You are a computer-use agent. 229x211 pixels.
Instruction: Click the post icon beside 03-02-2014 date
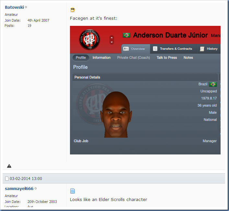click(x=7, y=178)
